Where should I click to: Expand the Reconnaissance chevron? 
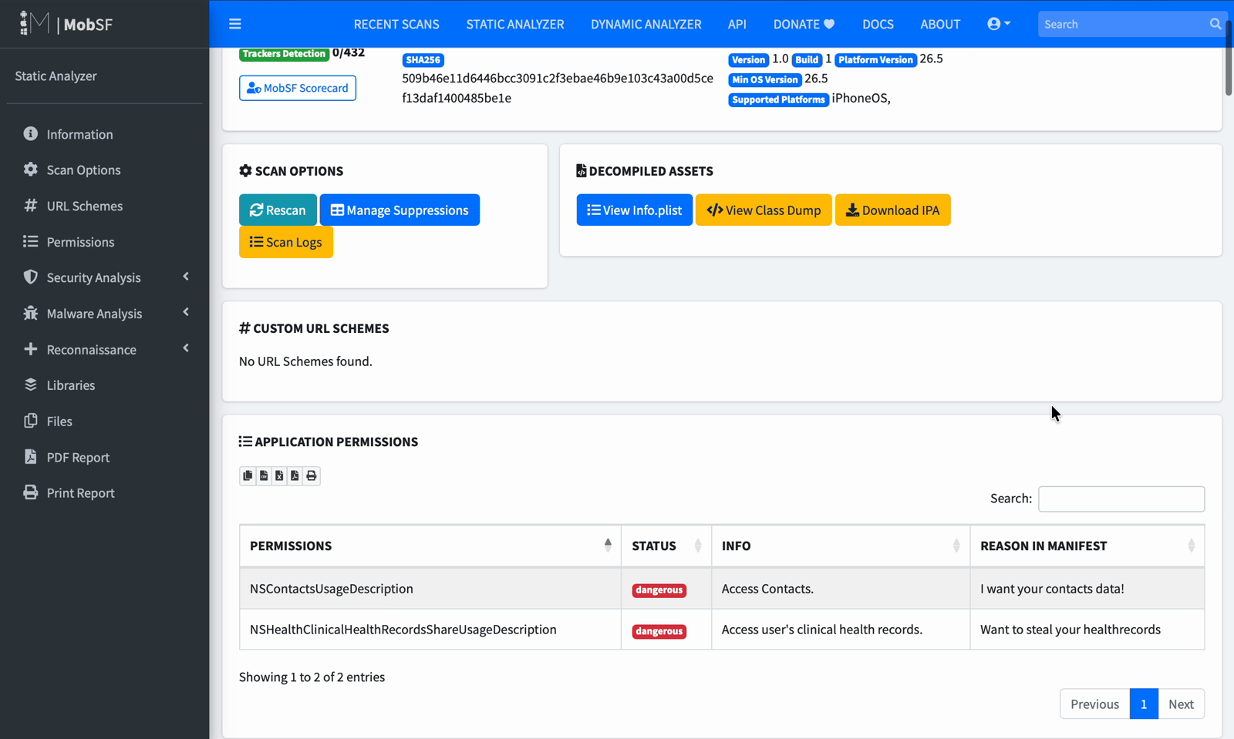(186, 348)
